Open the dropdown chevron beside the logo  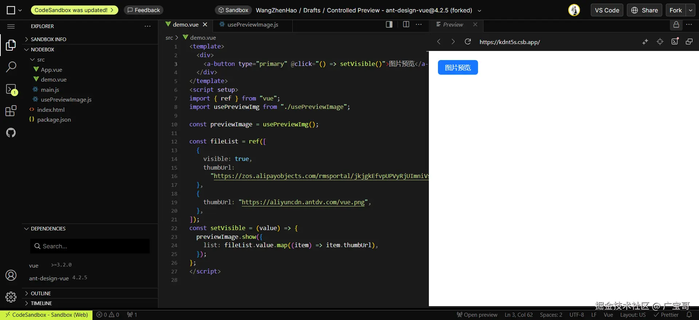[x=20, y=10]
